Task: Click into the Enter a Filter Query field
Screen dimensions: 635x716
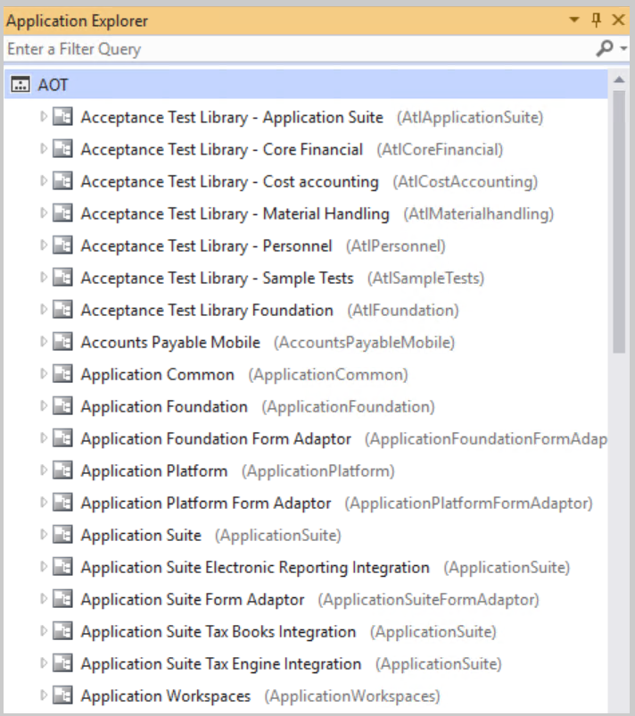Action: [296, 49]
